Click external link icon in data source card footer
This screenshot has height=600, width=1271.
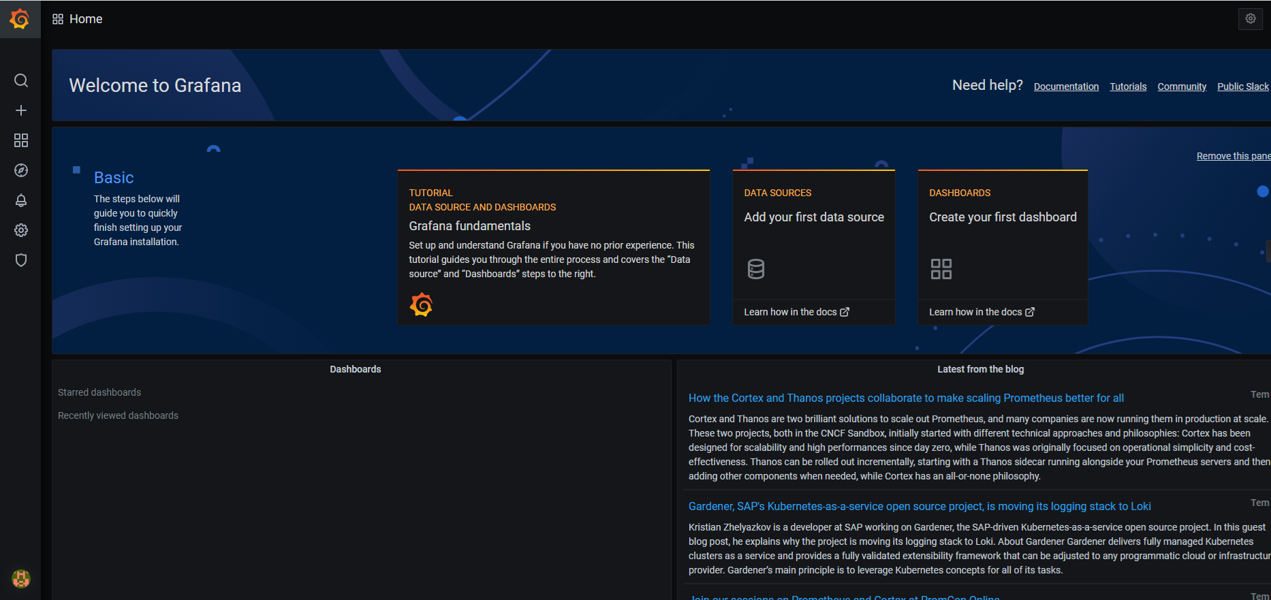pos(845,312)
